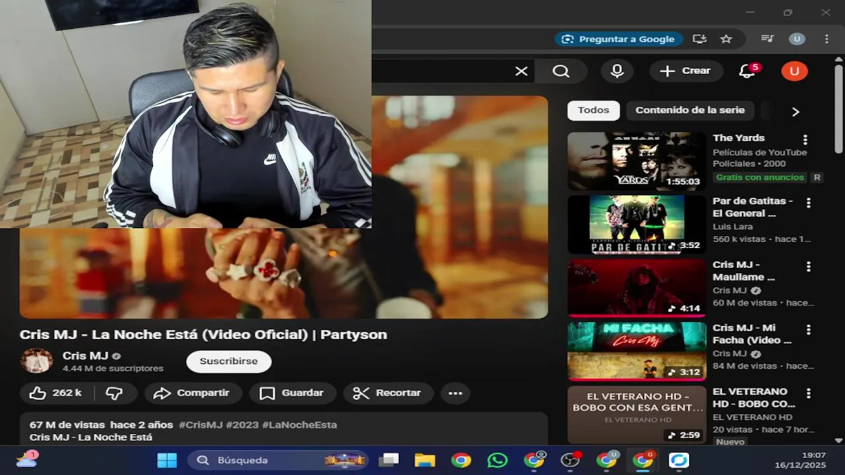Screen dimensions: 845x475
Task: Select the Todos filter chip
Action: coord(593,110)
